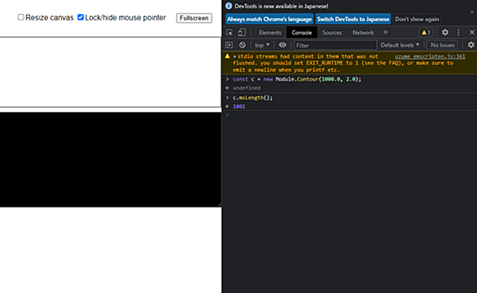Click Switch DevTools to Japanese button

point(353,20)
